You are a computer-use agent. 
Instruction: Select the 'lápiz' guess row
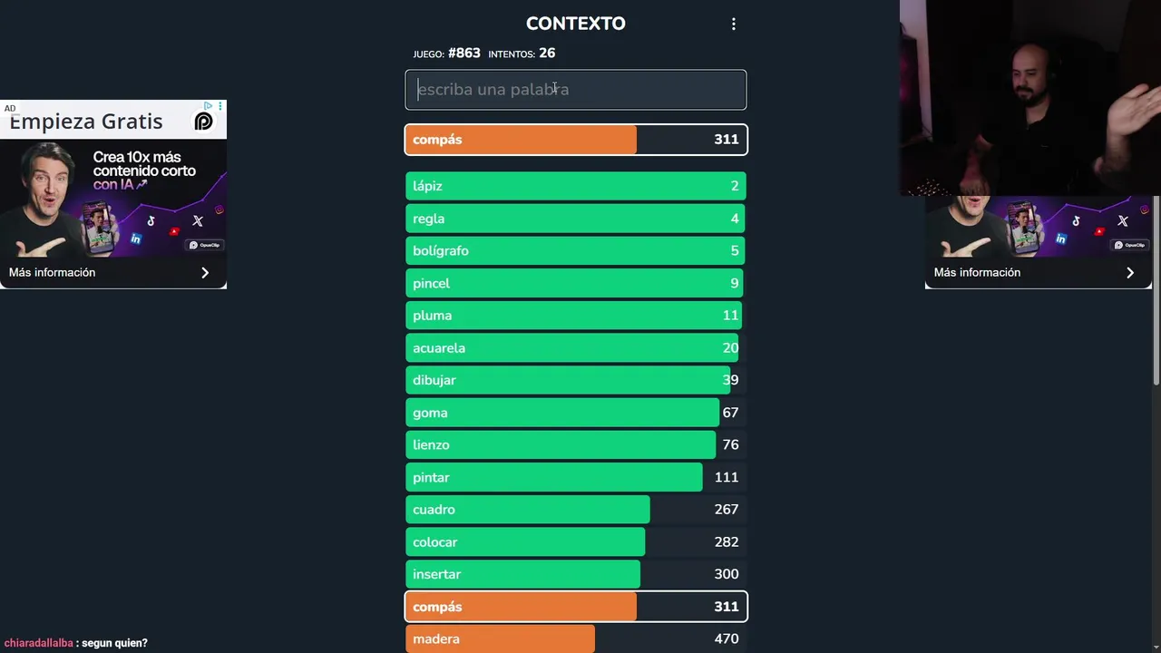576,186
